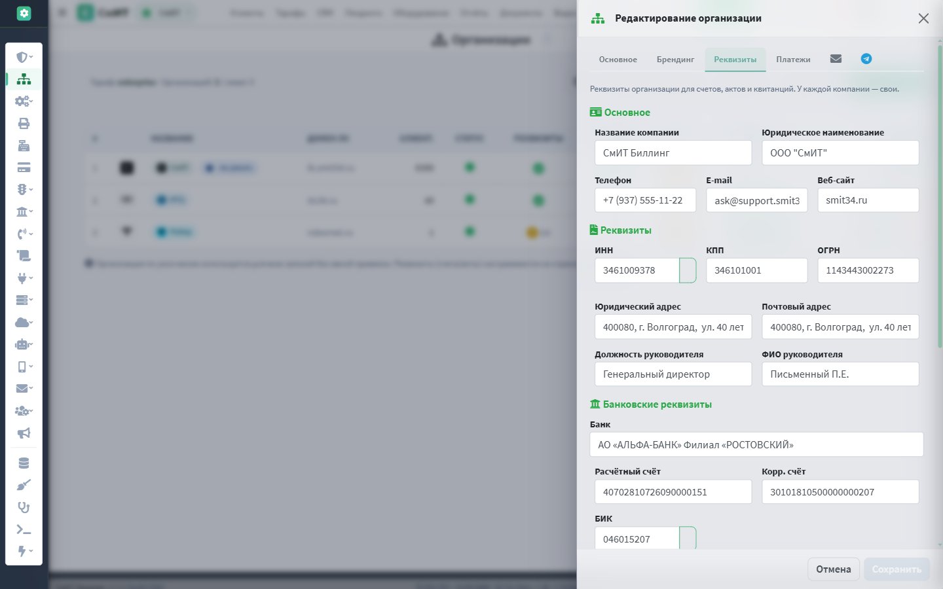Click the green app logo icon

pyautogui.click(x=24, y=13)
